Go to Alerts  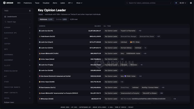(55, 3)
